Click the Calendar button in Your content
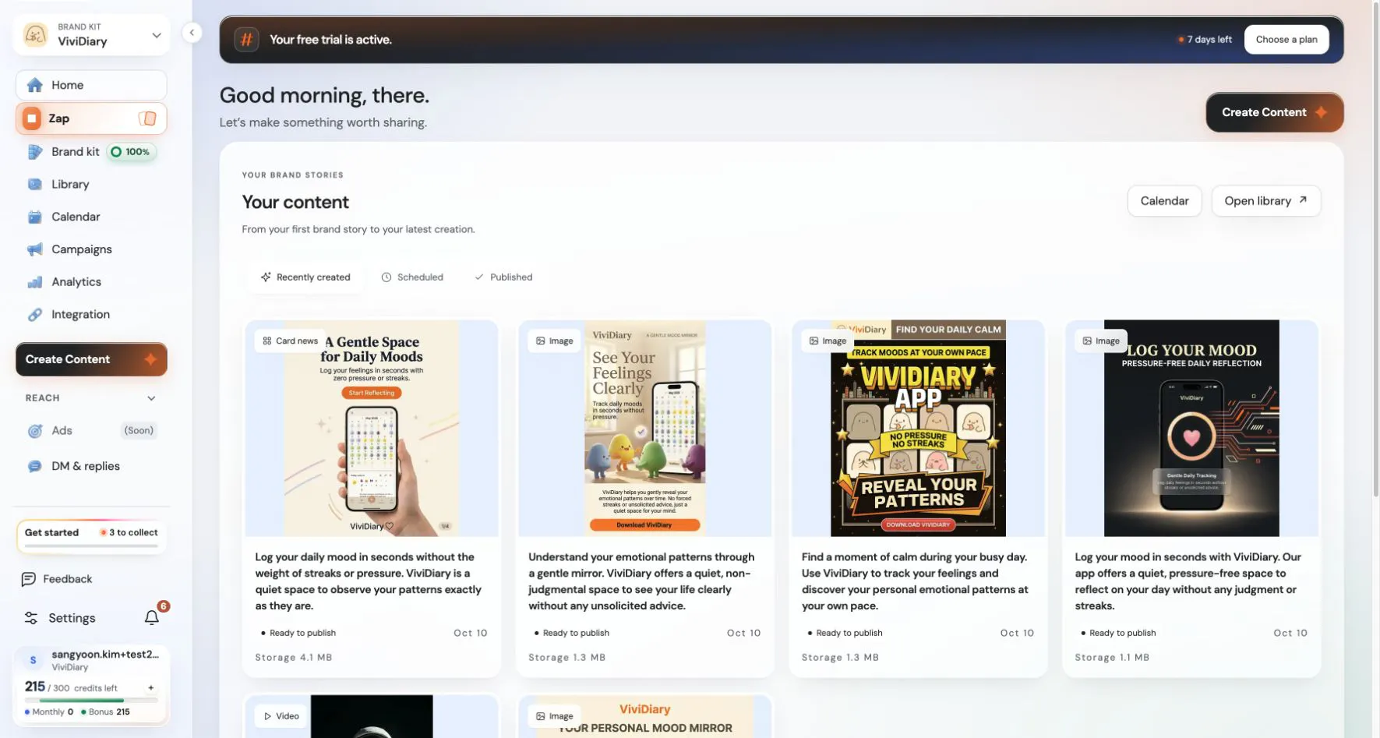The height and width of the screenshot is (738, 1380). click(x=1164, y=201)
